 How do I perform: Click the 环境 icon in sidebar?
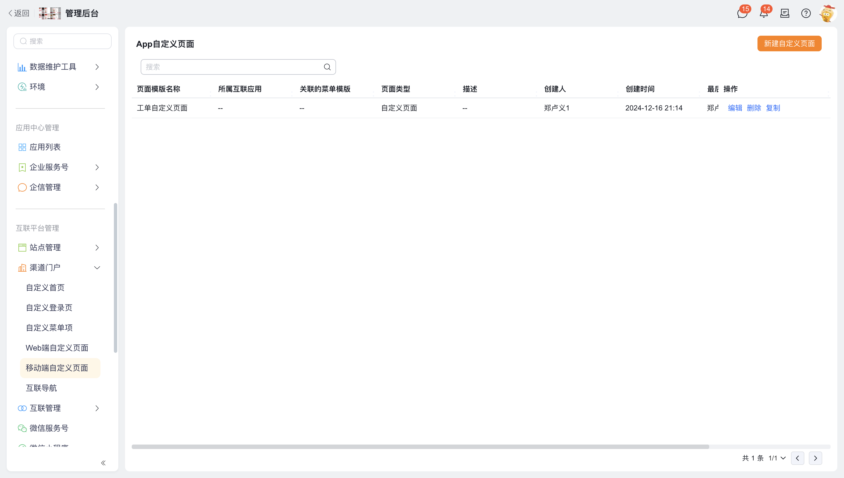pos(22,87)
